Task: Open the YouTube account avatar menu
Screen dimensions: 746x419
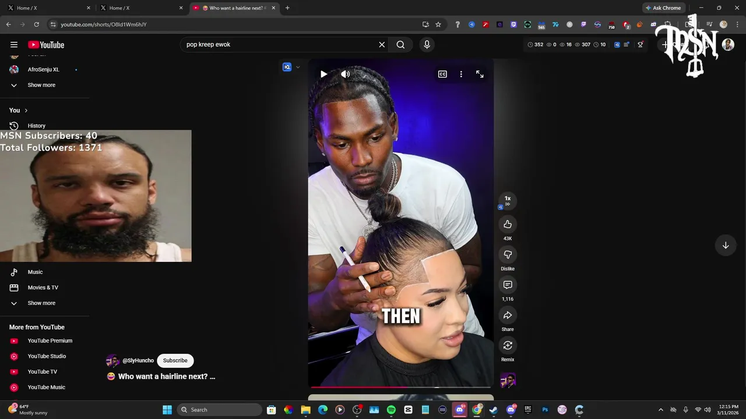Action: [x=728, y=45]
